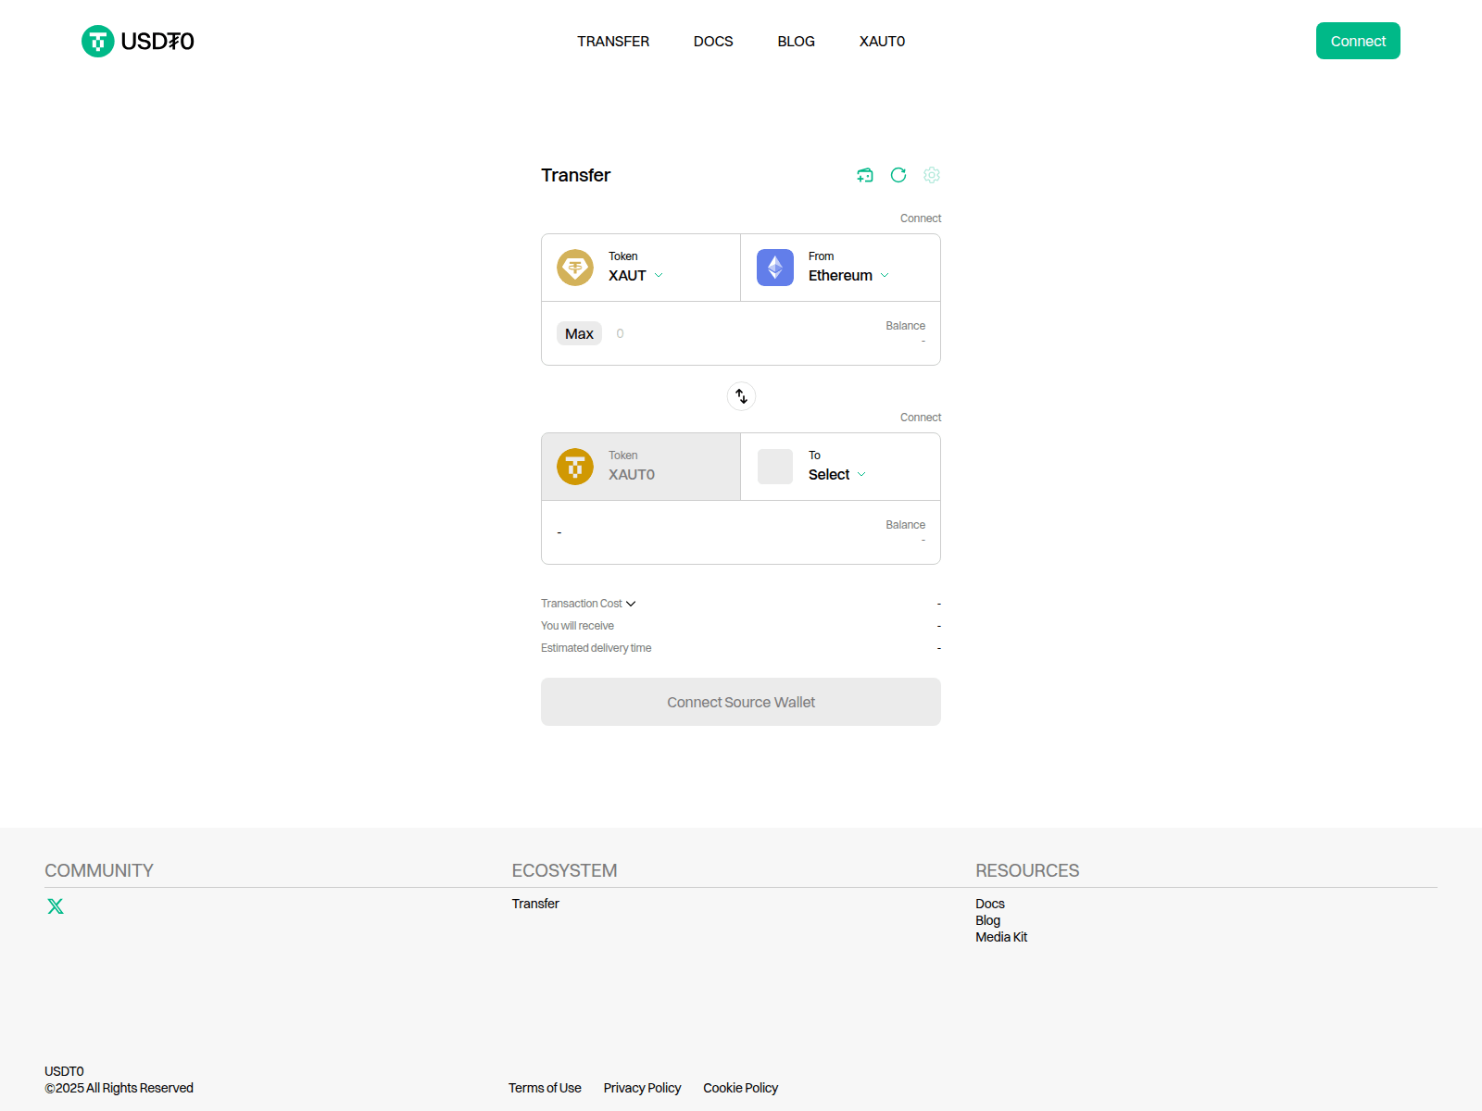Open the Cookie Policy link
Screen dimensions: 1482x1111
point(740,1088)
